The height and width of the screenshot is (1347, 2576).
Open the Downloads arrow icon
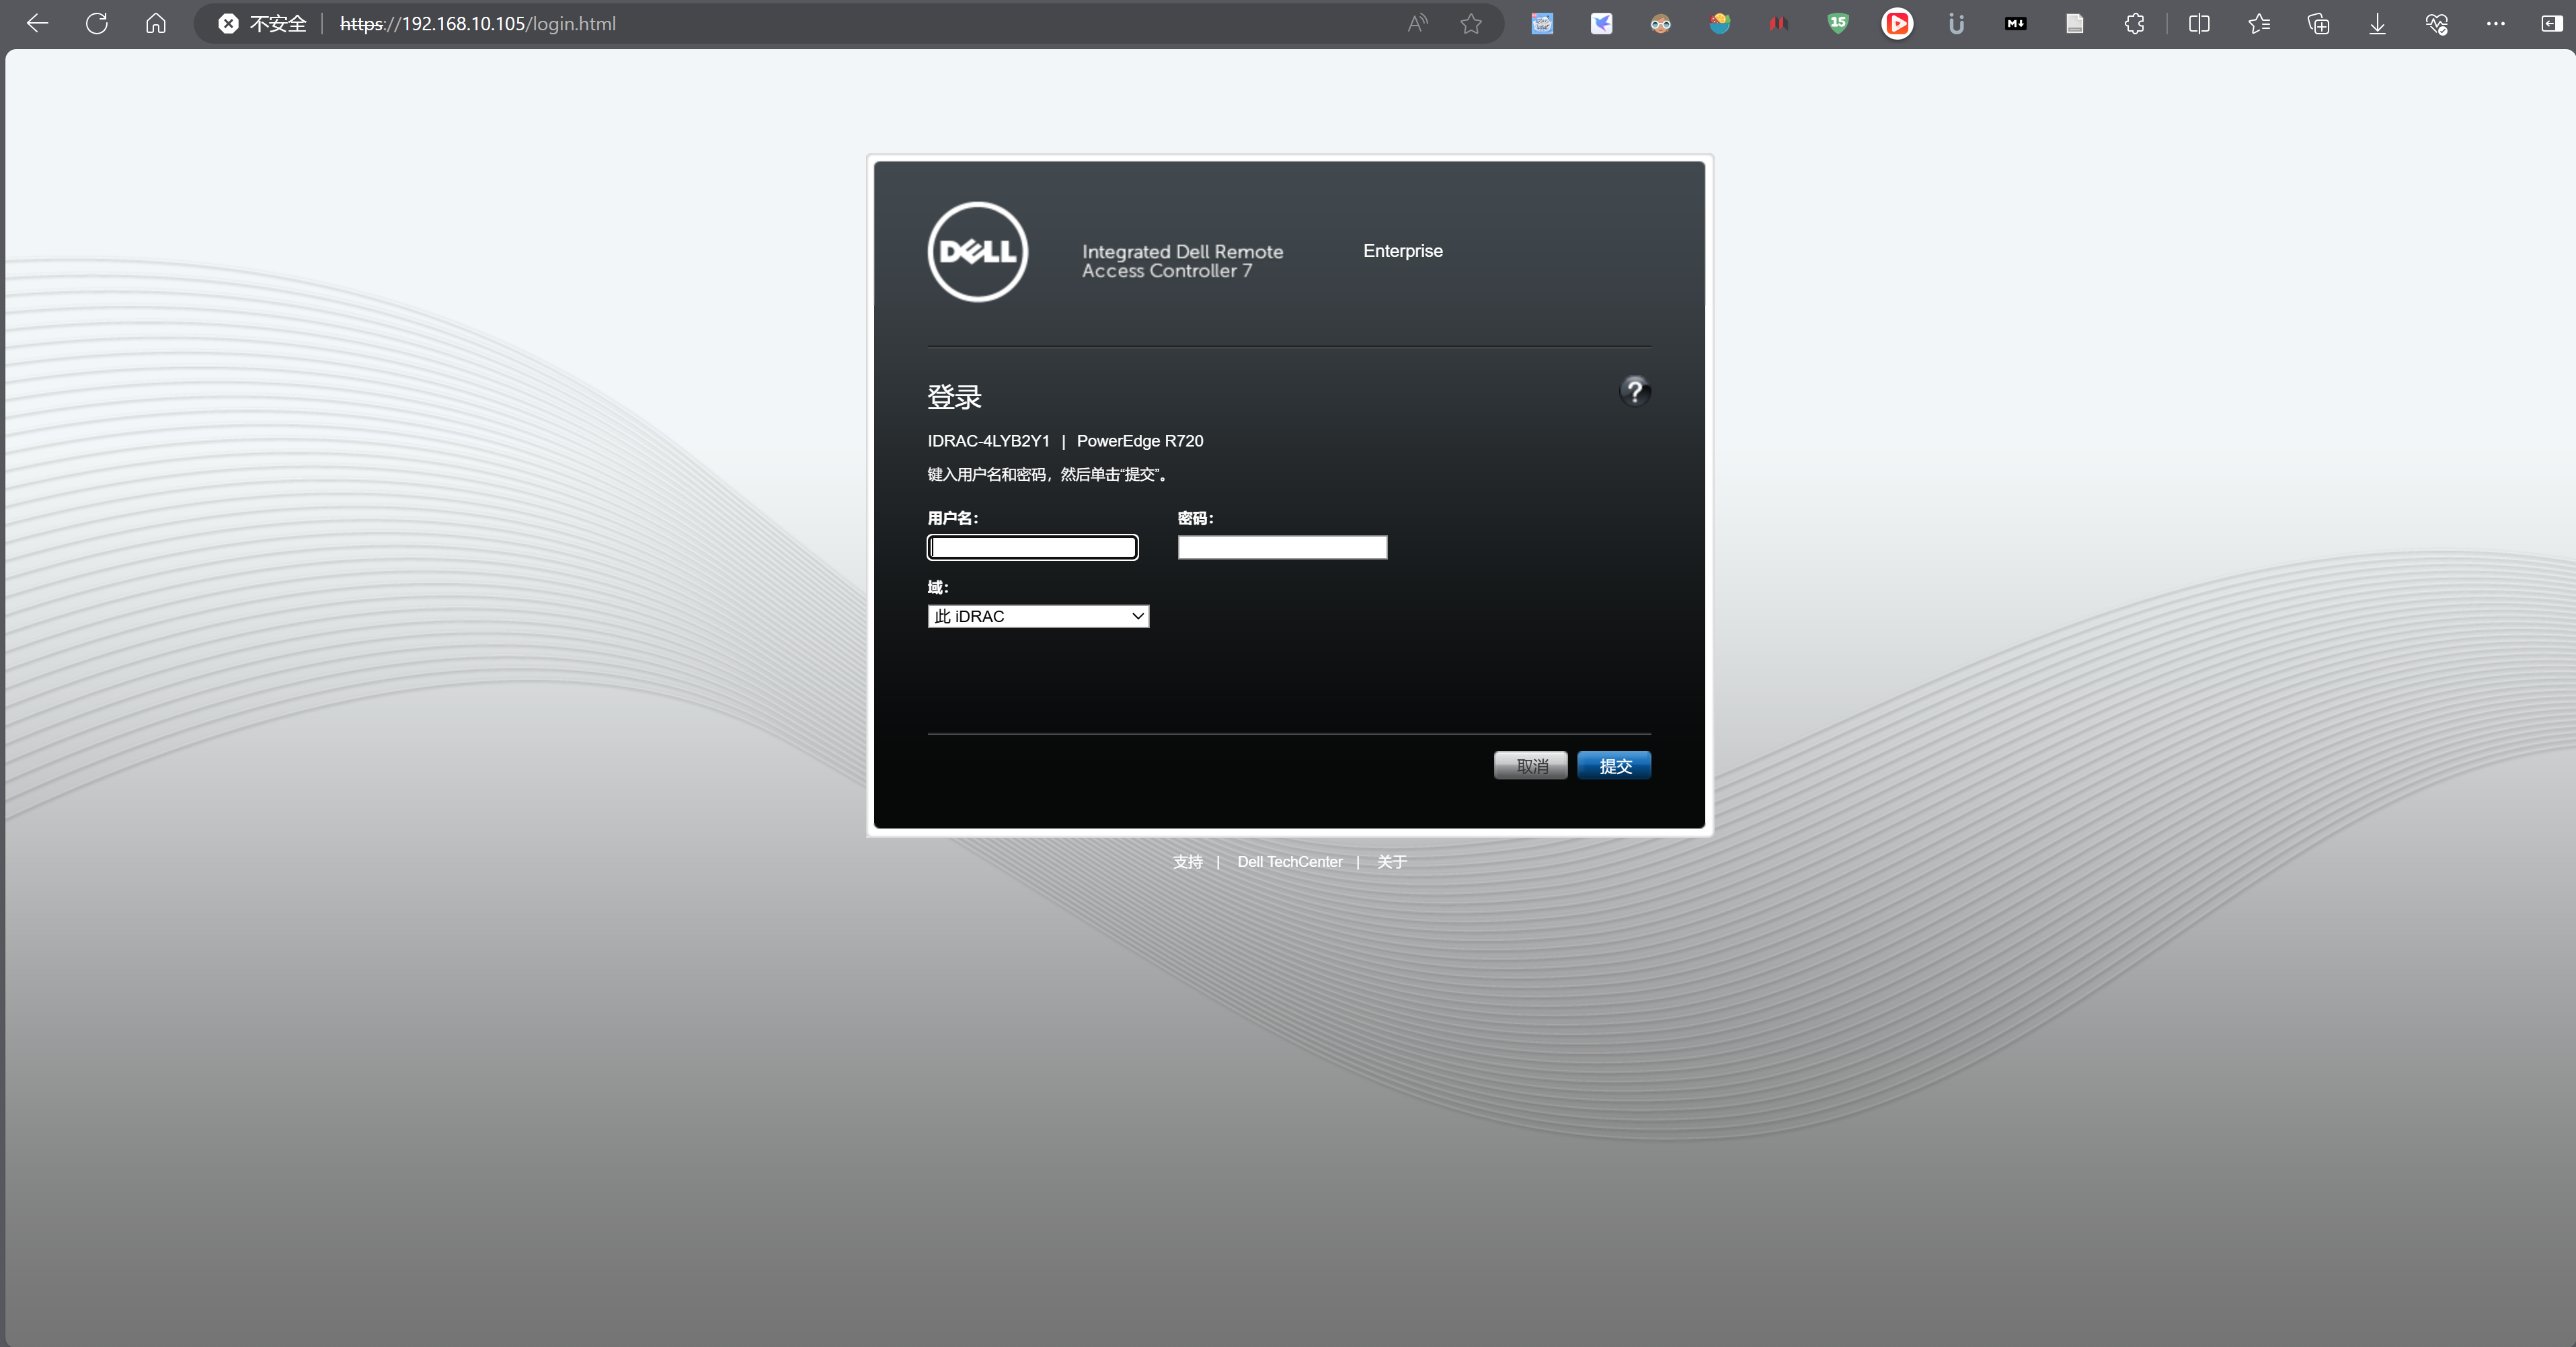pyautogui.click(x=2377, y=24)
